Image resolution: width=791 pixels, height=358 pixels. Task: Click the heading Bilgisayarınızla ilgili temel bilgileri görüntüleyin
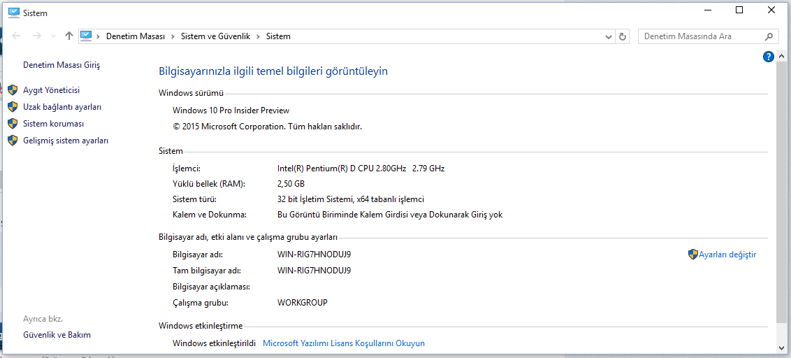coord(273,71)
